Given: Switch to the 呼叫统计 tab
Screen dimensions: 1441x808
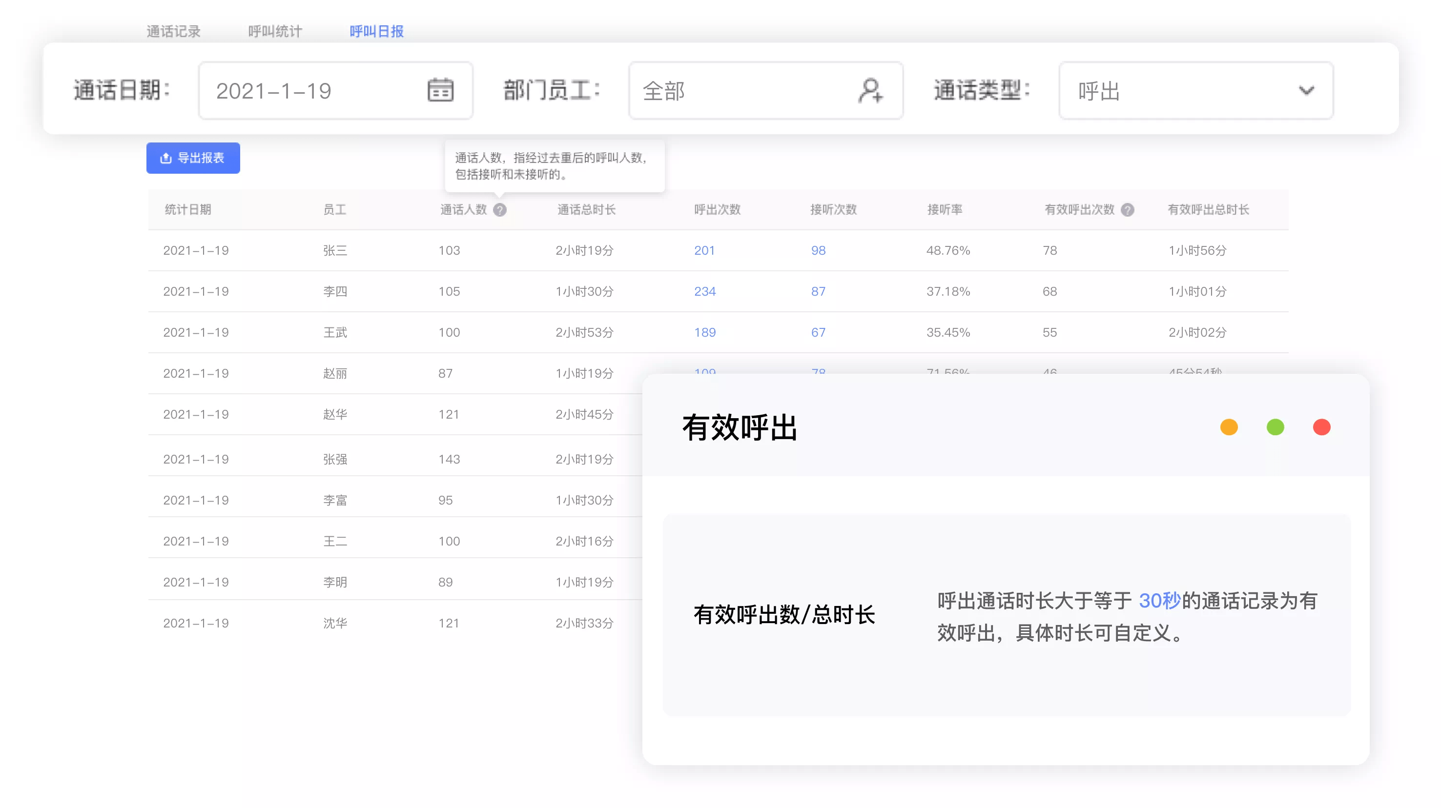Looking at the screenshot, I should (x=275, y=31).
